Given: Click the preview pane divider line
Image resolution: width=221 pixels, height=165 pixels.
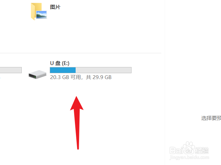Looking at the screenshot, I should (x=165, y=82).
